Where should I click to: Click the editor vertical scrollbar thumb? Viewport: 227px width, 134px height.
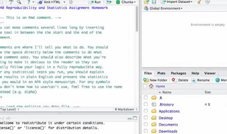137,19
